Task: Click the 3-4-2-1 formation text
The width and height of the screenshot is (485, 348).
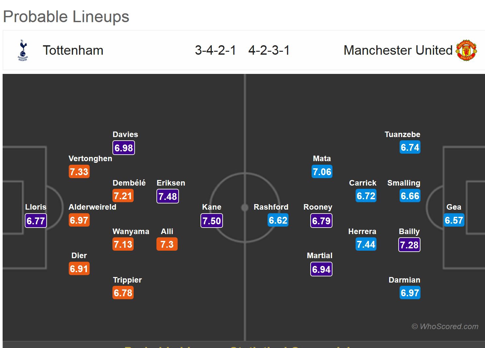Action: [215, 50]
